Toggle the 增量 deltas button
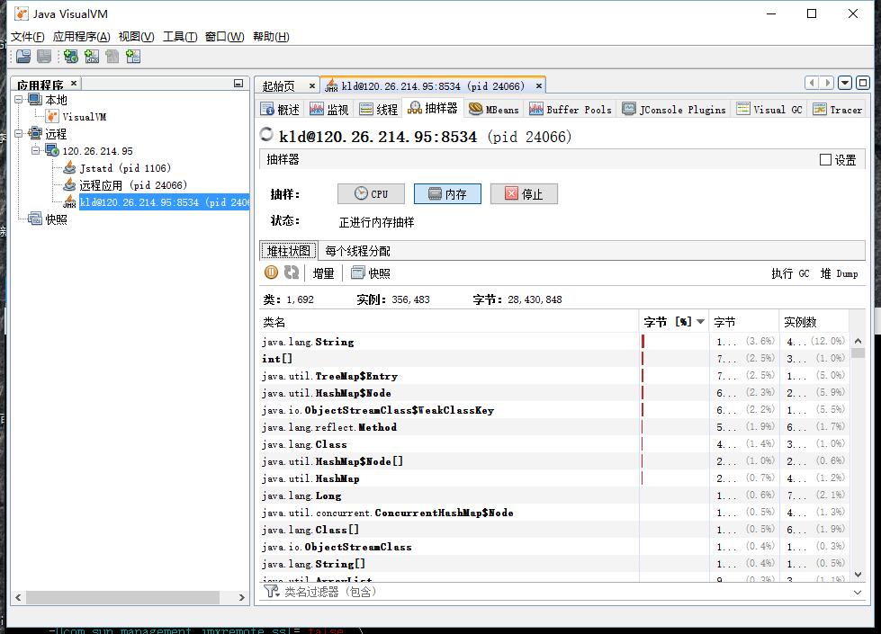Screen dimensions: 881x634 pyautogui.click(x=323, y=273)
